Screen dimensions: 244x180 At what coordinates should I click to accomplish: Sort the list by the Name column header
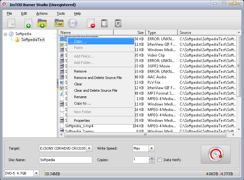[86, 33]
